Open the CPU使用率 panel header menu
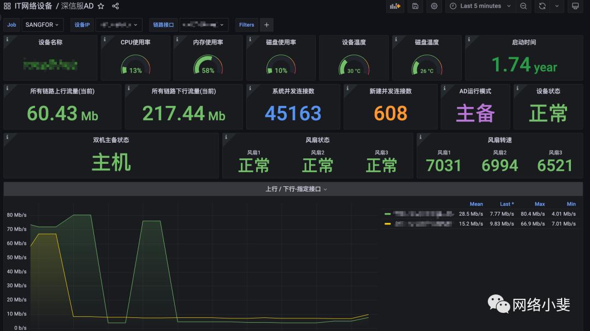 click(x=135, y=42)
